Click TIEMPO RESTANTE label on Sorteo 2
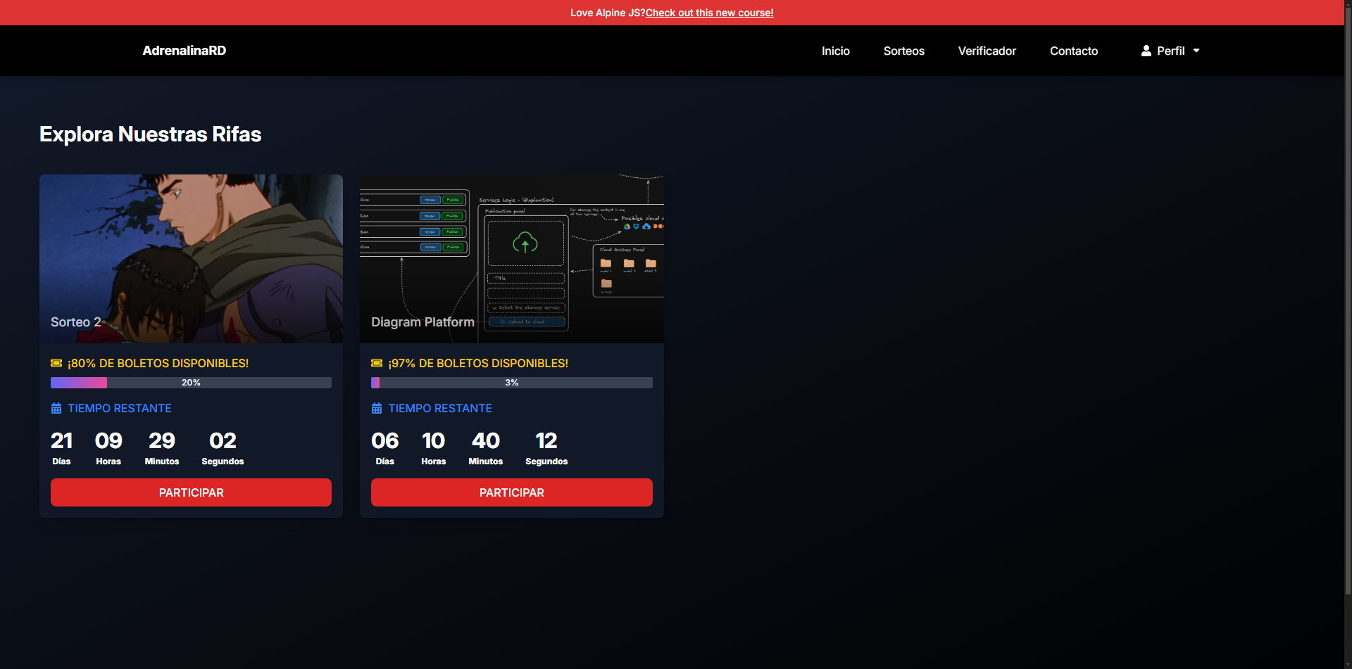Viewport: 1352px width, 669px height. coord(120,408)
